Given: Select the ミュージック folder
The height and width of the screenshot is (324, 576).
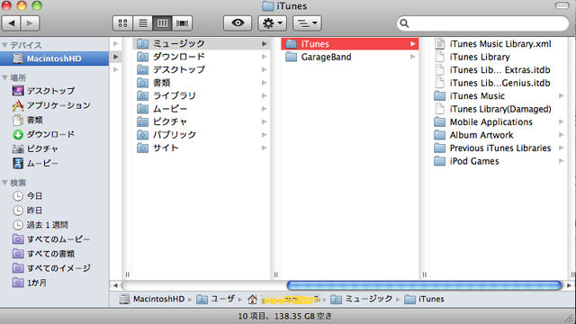Looking at the screenshot, I should tap(202, 44).
